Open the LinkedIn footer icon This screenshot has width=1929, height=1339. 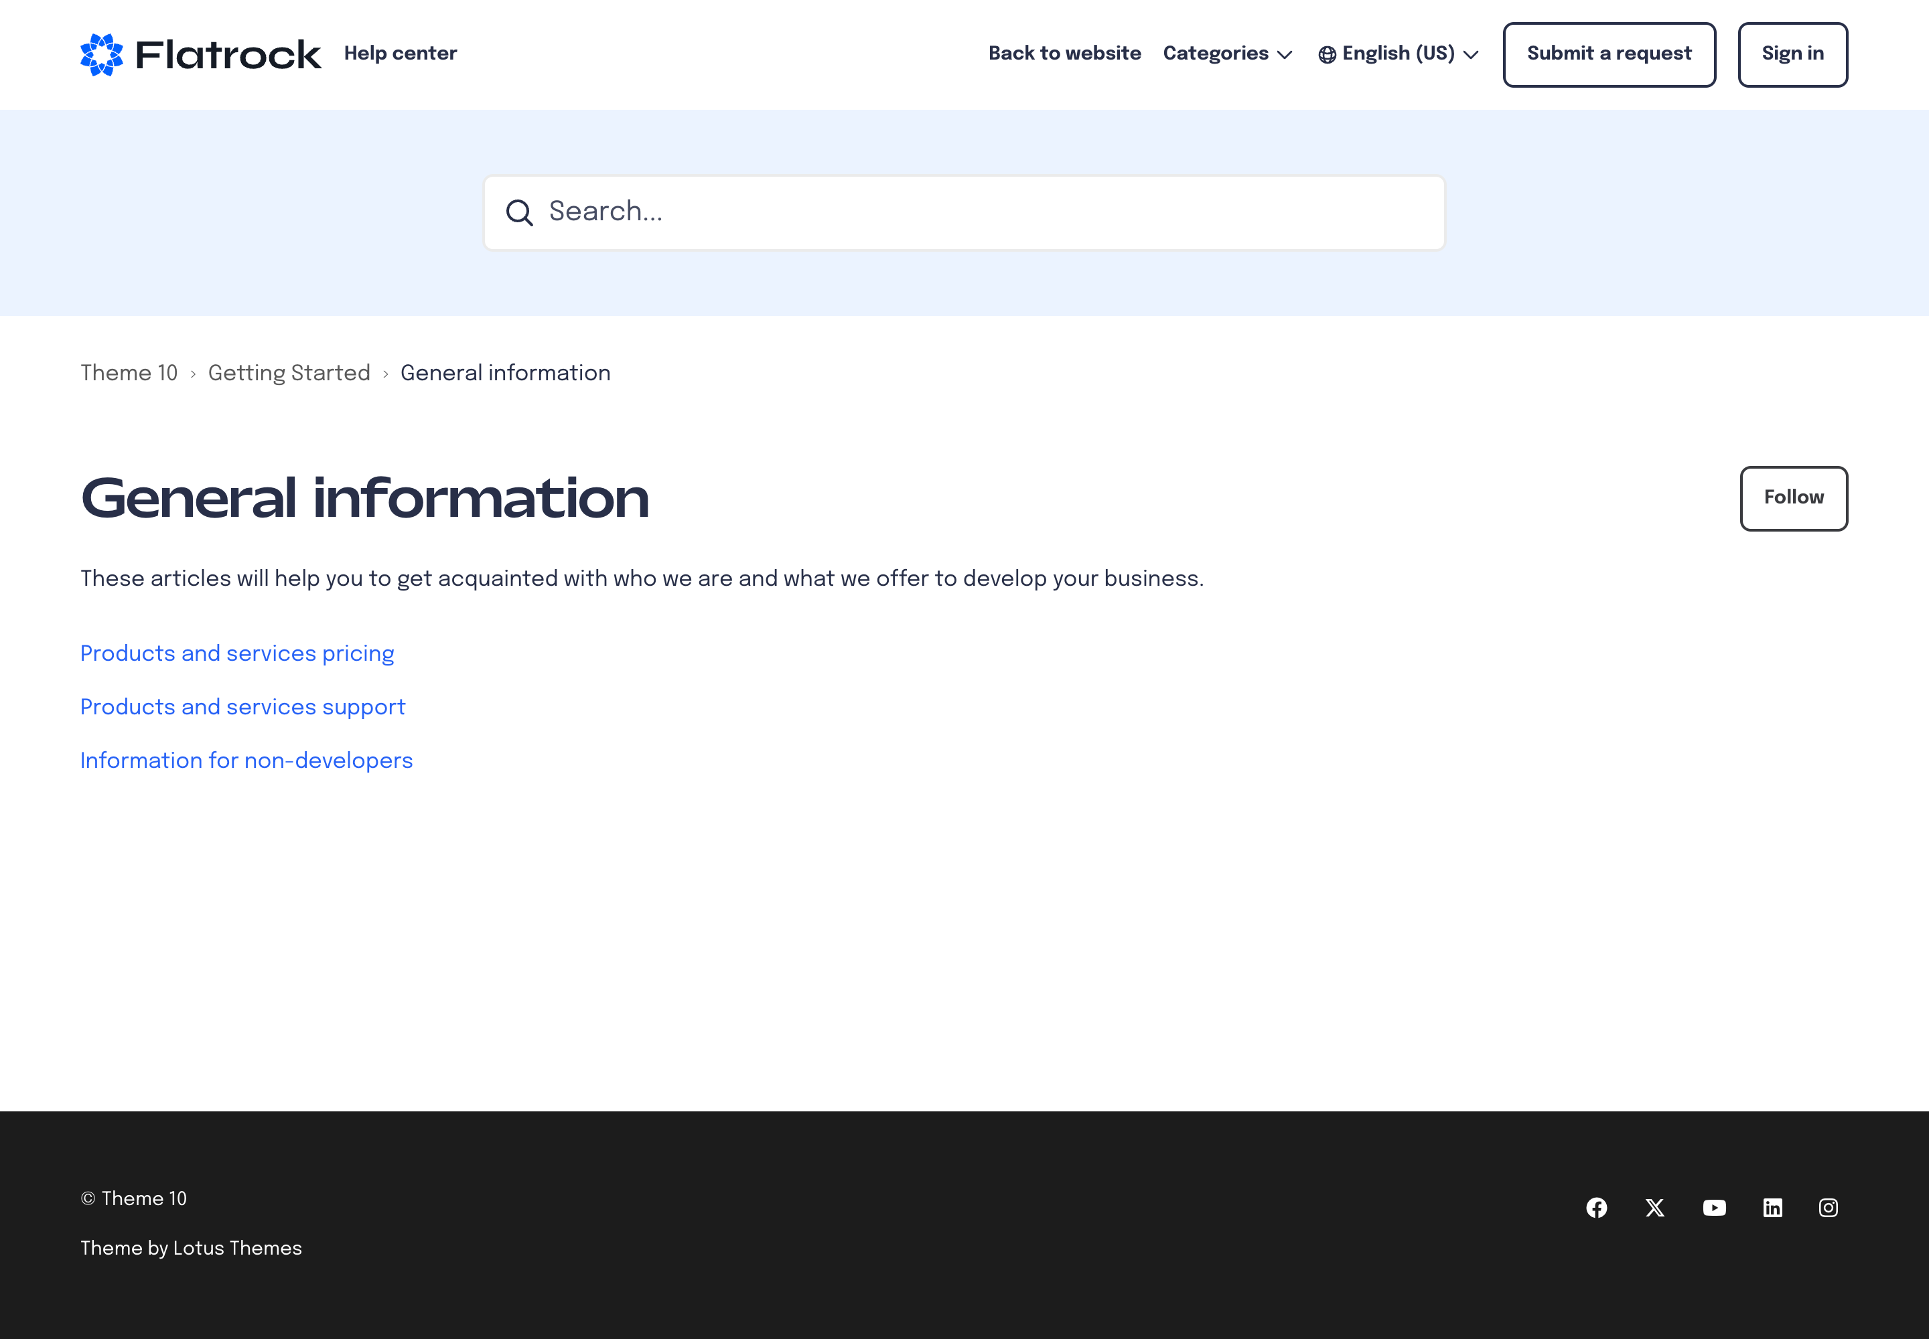1772,1207
